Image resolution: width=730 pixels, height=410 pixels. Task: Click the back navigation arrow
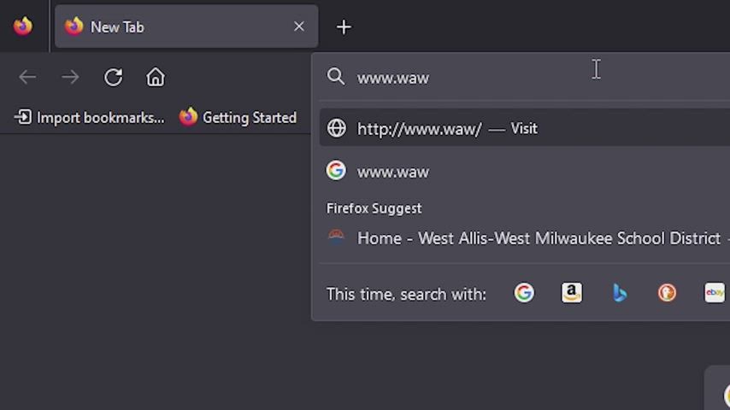coord(27,78)
